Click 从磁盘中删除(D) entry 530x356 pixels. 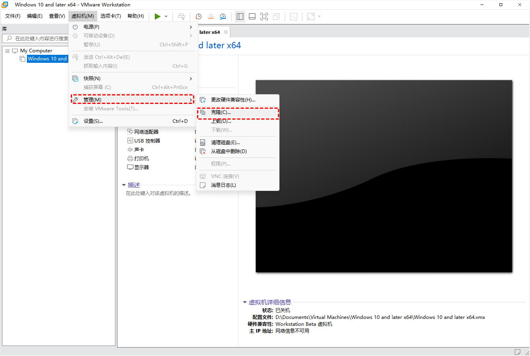point(228,151)
